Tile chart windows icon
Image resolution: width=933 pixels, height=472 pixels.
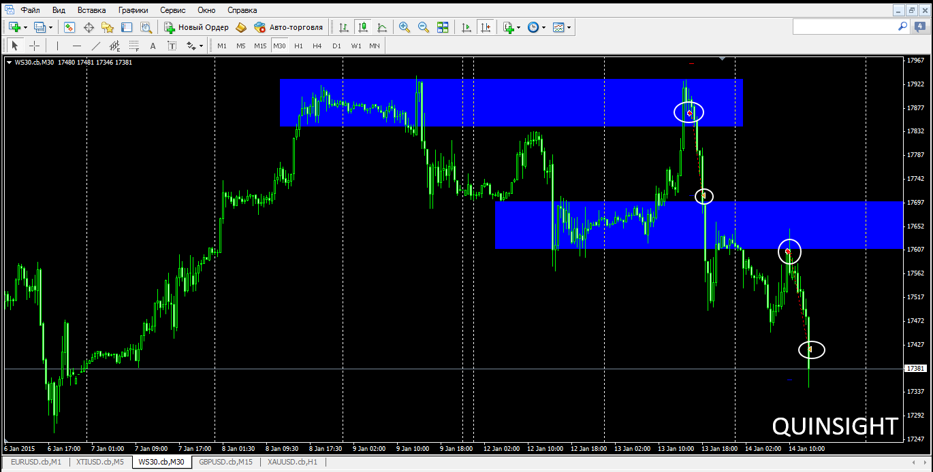click(443, 27)
